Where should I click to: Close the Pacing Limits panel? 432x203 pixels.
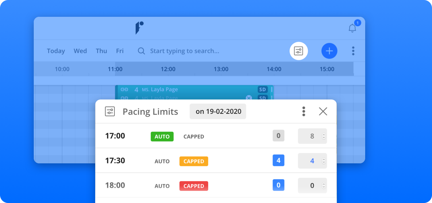pos(323,111)
